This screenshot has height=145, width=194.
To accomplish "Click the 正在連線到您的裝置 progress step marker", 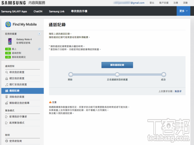I will (117, 75).
